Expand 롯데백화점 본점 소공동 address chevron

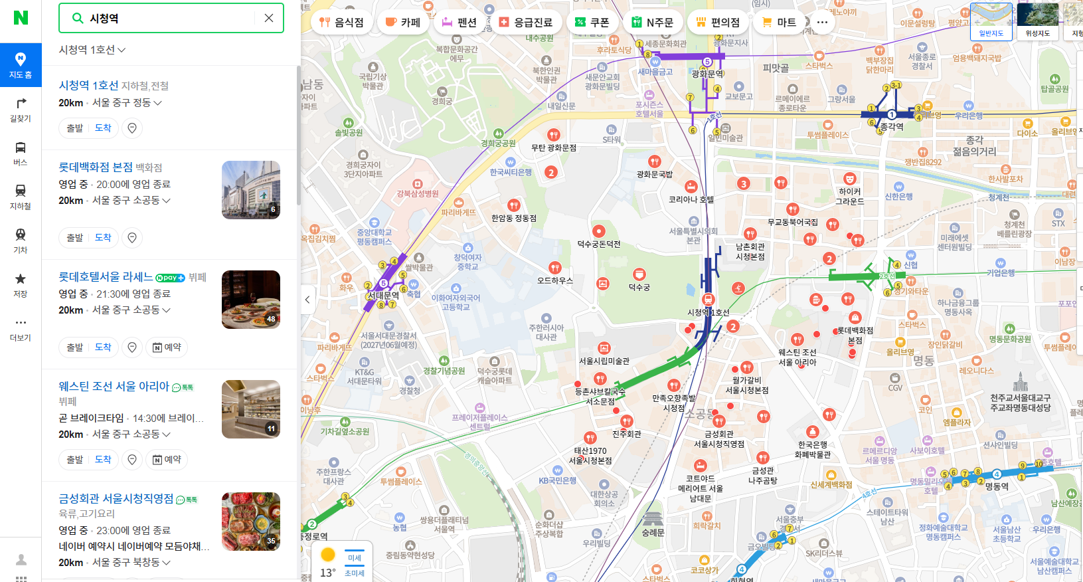(x=167, y=201)
